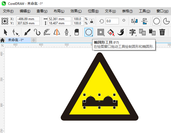Screen dimensions: 171x133
Task: Open the 文本(X) menu
Action: [110, 11]
